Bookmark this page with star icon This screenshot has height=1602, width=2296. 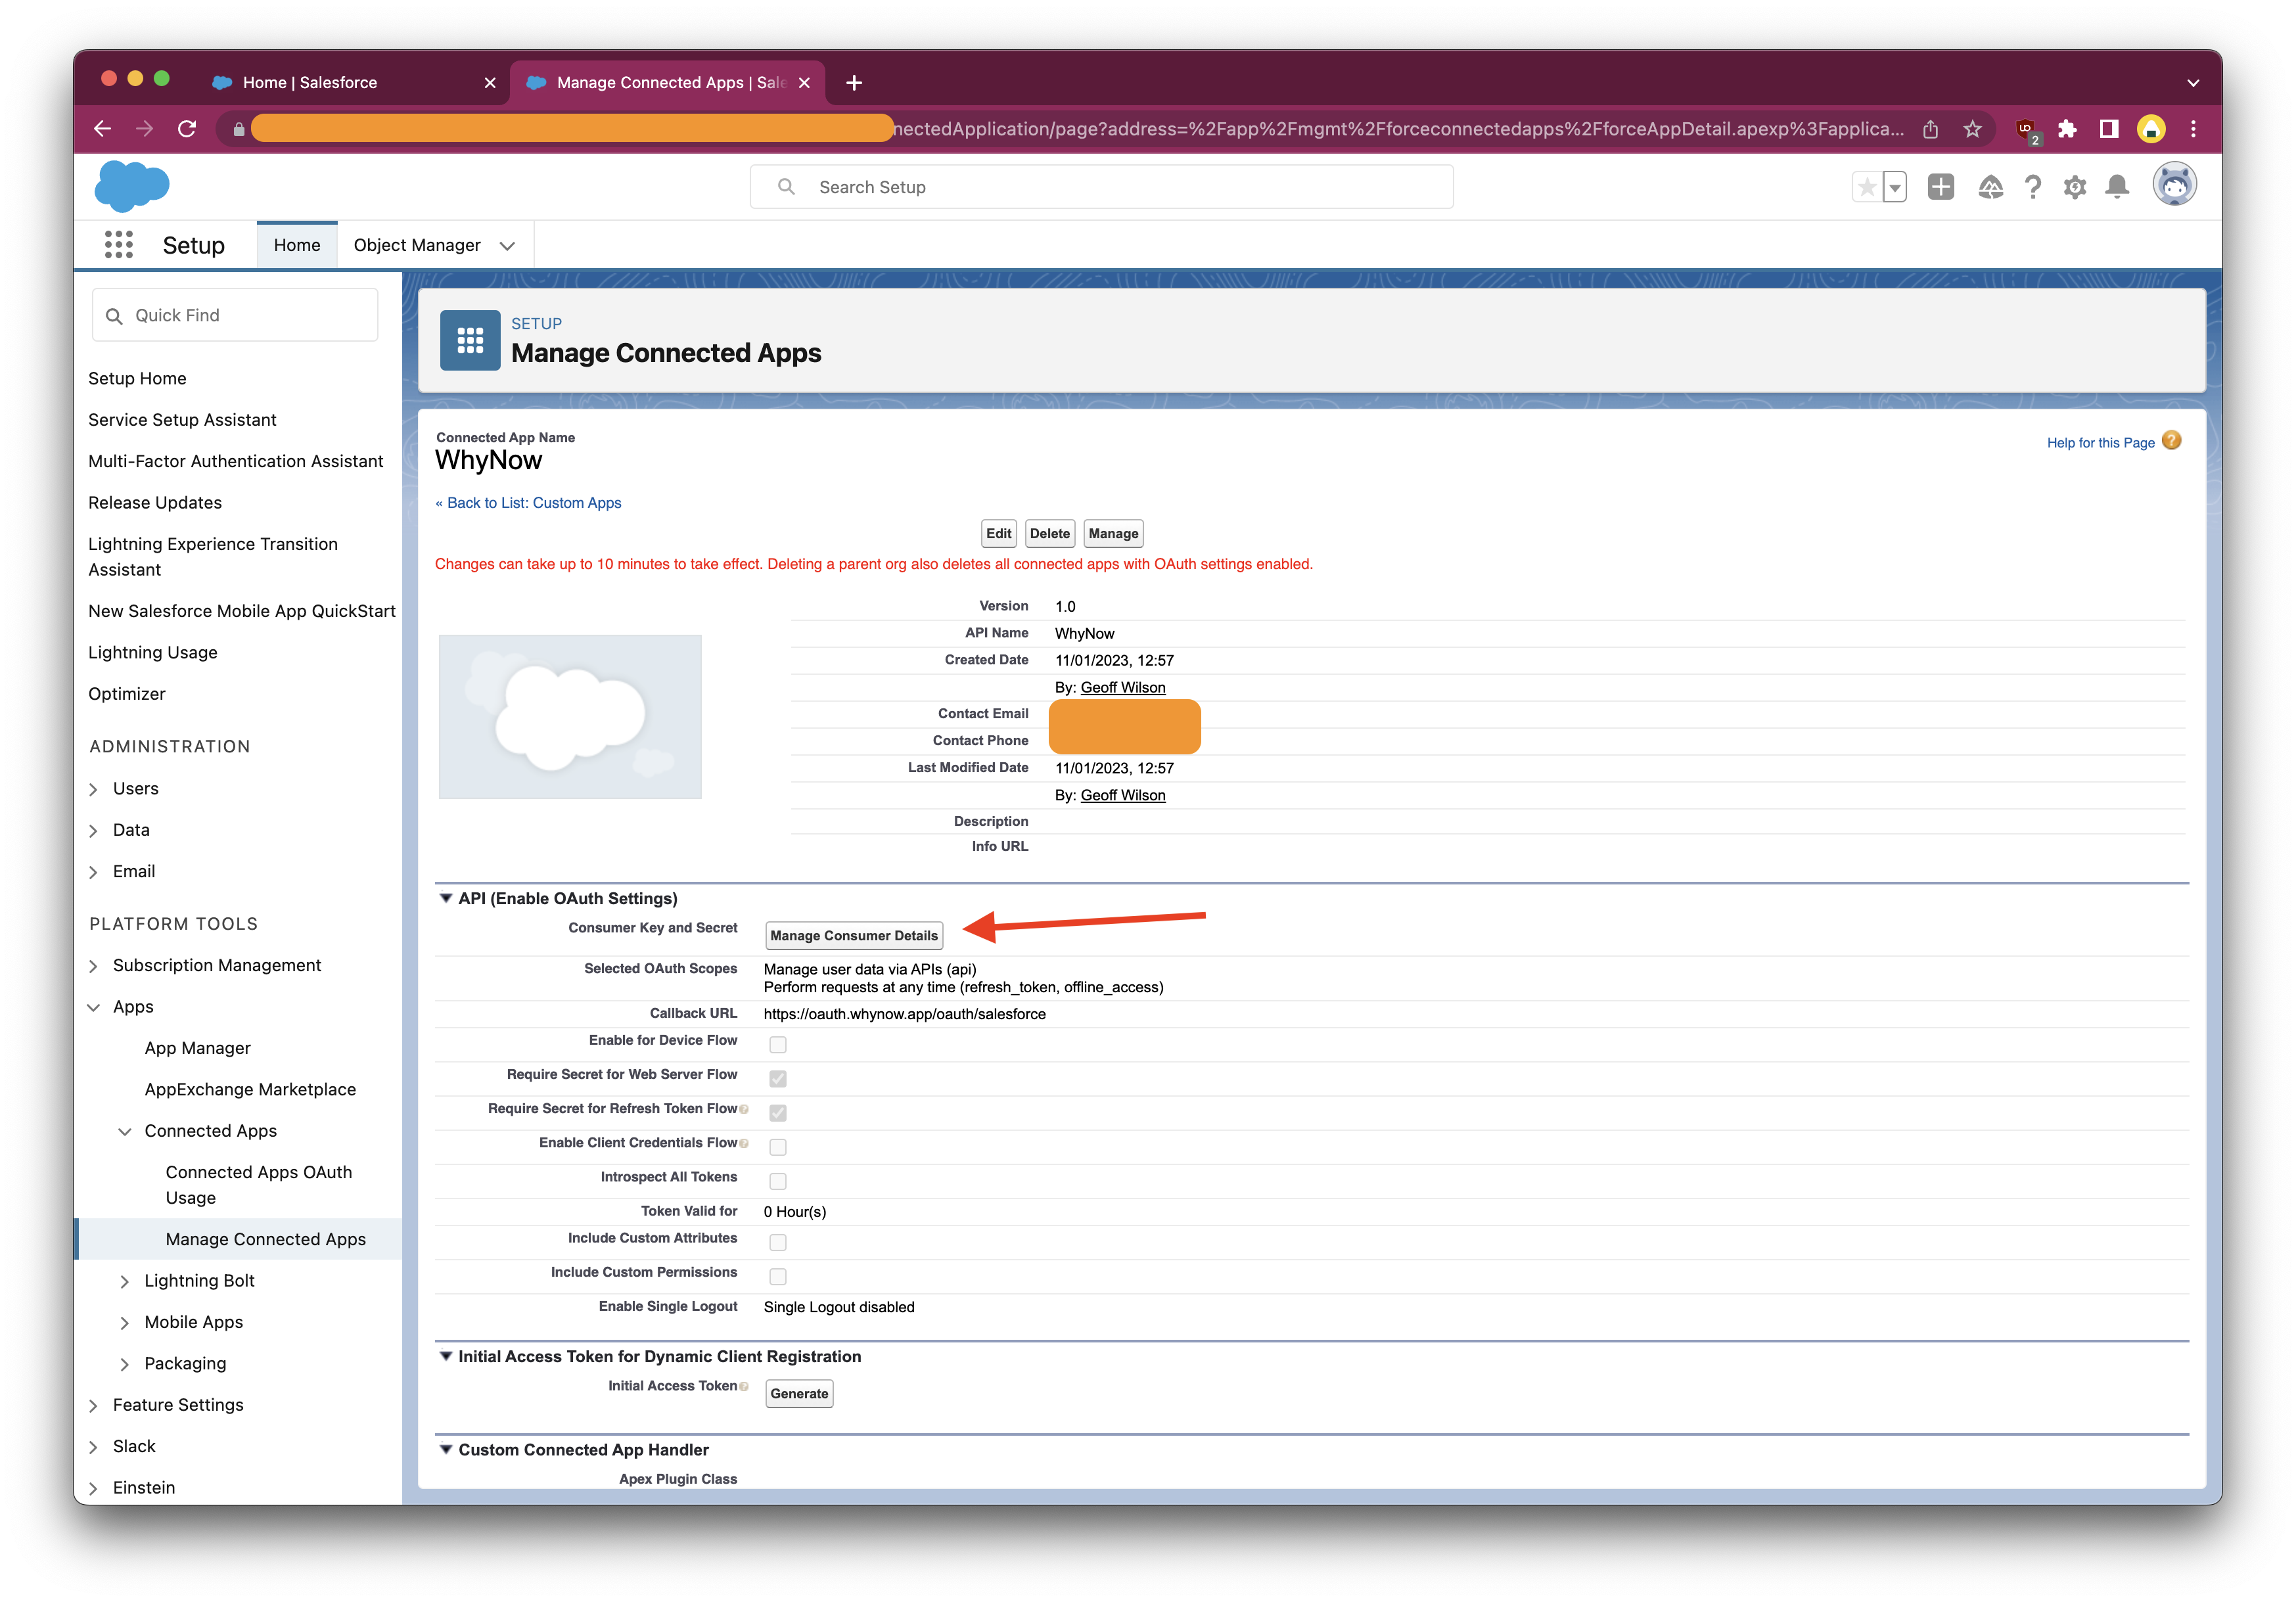click(x=1972, y=129)
